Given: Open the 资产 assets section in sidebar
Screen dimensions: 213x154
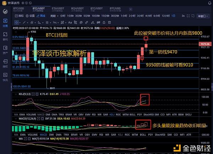Looking at the screenshot, I should [5, 50].
